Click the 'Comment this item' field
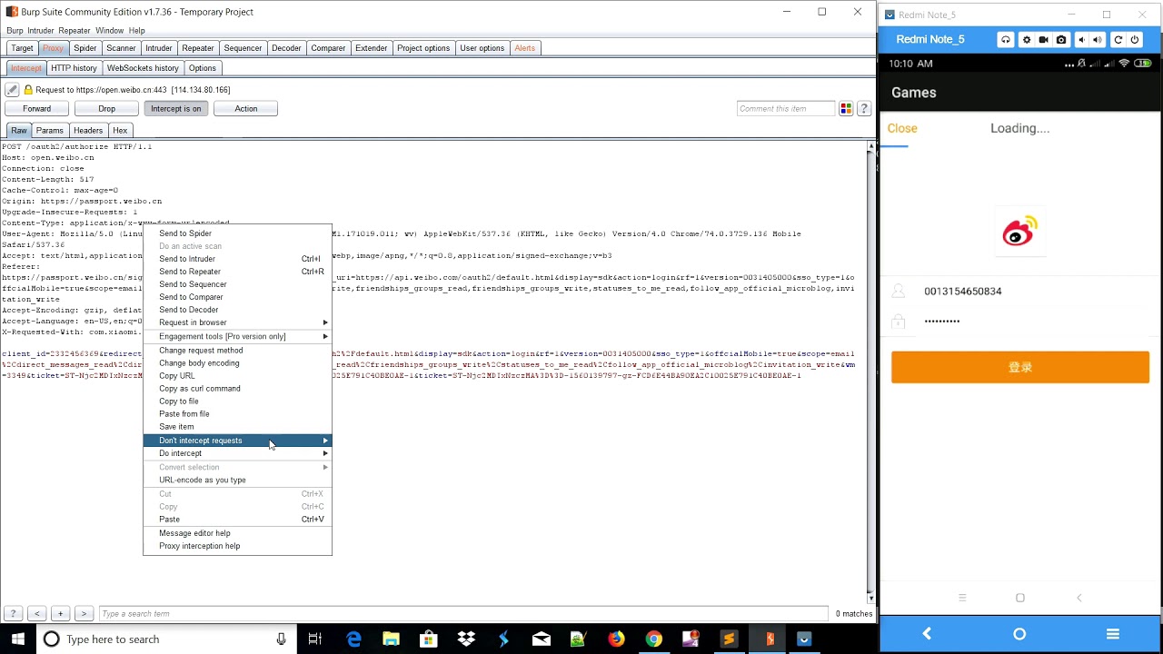This screenshot has width=1163, height=654. (x=785, y=109)
